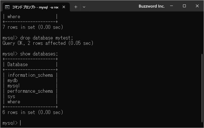Click the performance_schema database entry

pyautogui.click(x=30, y=91)
